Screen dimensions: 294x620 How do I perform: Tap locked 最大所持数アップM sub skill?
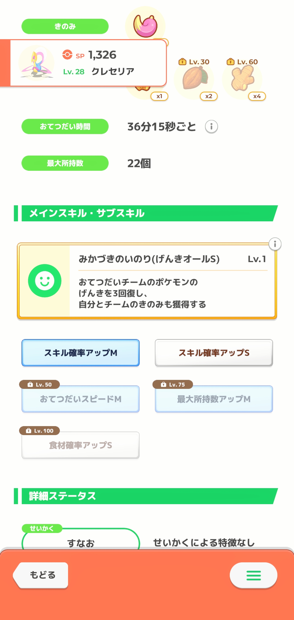click(x=214, y=399)
